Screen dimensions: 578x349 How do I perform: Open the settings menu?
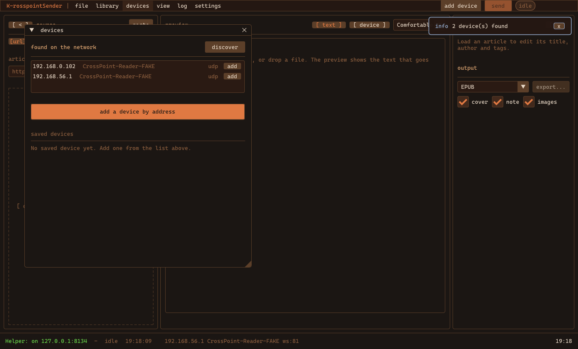pyautogui.click(x=208, y=6)
